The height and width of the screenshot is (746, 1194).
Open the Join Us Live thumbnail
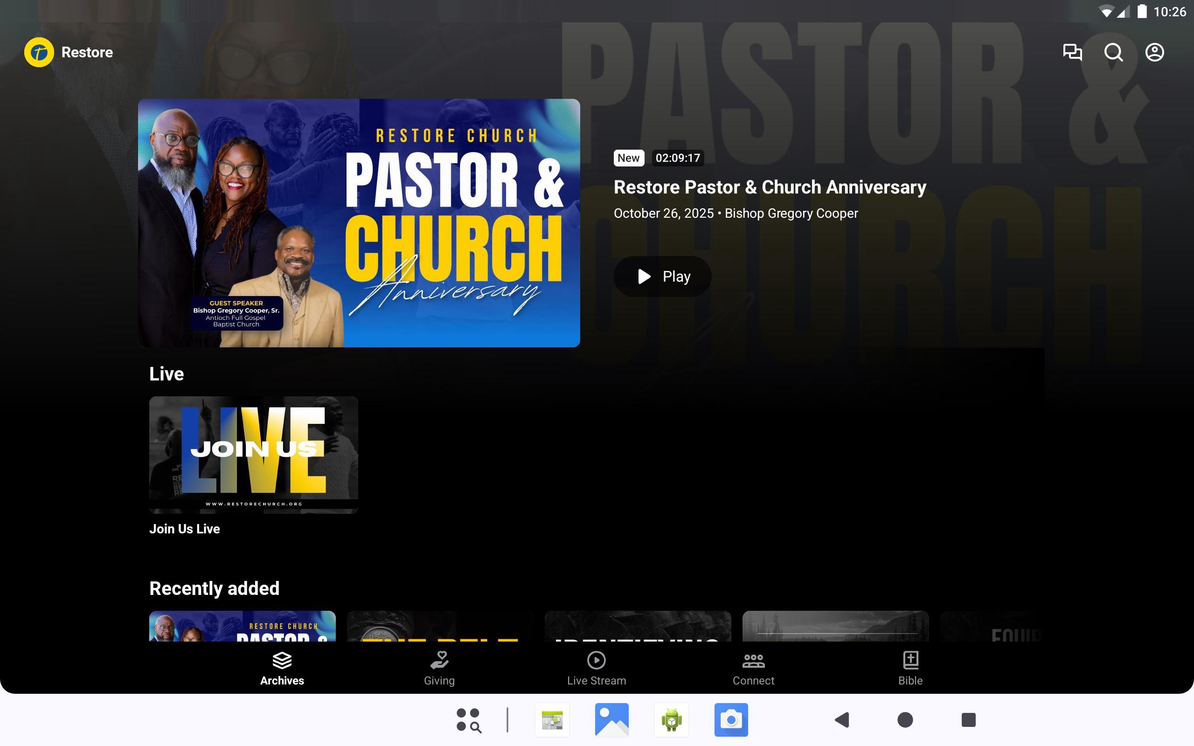253,455
